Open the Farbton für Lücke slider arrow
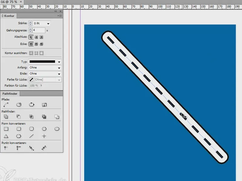 [41, 86]
